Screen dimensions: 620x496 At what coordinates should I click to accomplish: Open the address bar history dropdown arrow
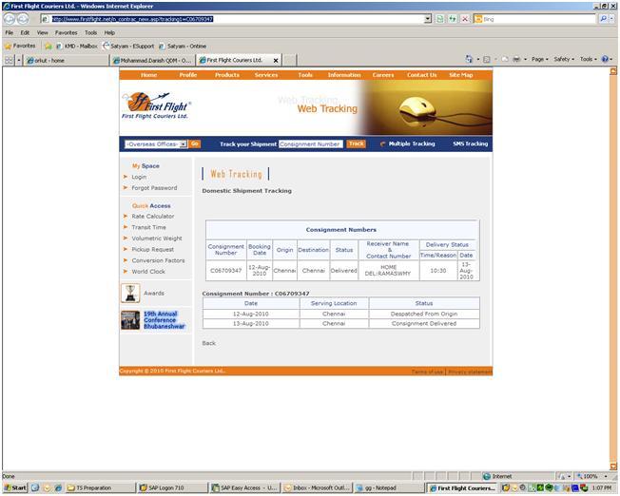[x=427, y=19]
